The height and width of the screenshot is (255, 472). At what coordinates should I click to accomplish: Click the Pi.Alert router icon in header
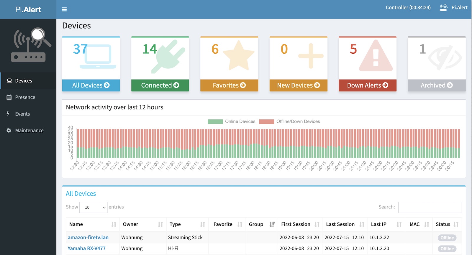pos(443,8)
